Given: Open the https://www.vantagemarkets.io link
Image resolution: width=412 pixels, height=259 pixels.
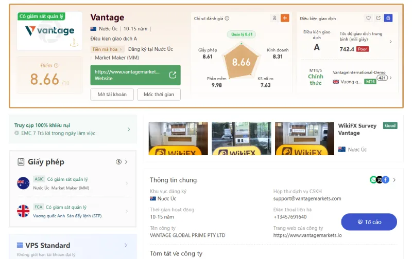Looking at the screenshot, I should (x=307, y=235).
